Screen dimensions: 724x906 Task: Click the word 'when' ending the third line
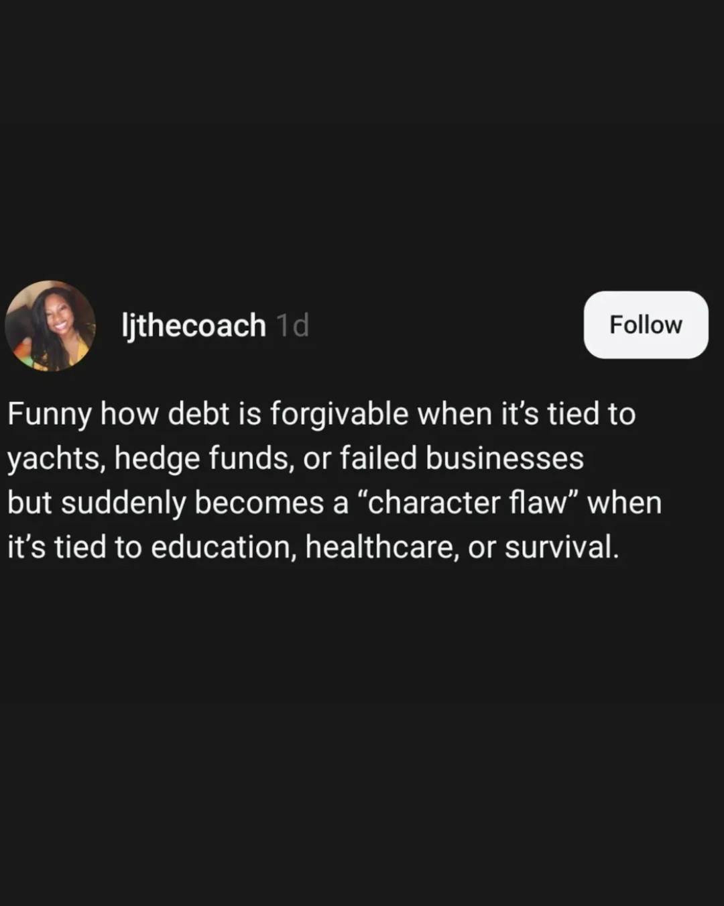625,503
